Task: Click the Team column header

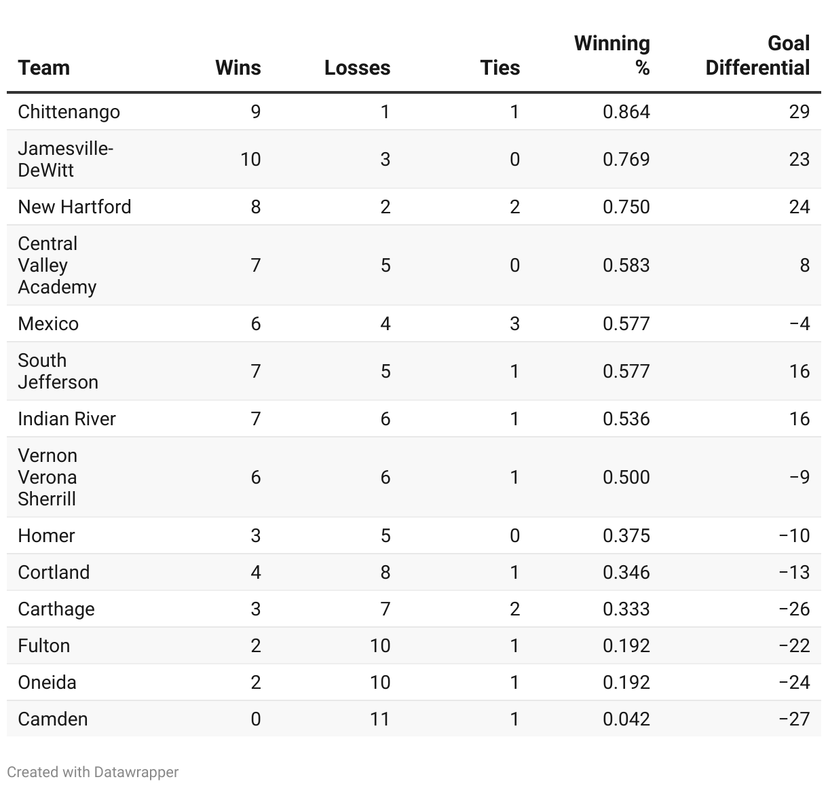Action: [44, 68]
